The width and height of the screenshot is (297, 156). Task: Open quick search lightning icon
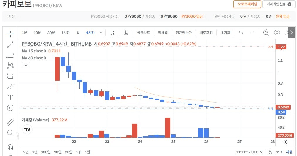pos(266,33)
